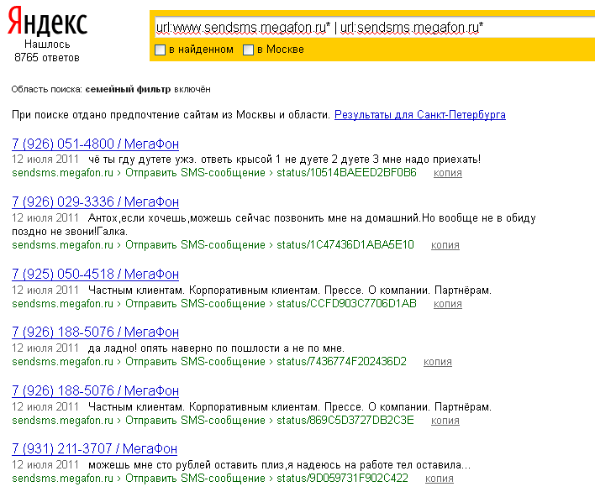Open result '7 (925) 050-4518 / МегаФон'
The height and width of the screenshot is (492, 595).
(x=95, y=274)
